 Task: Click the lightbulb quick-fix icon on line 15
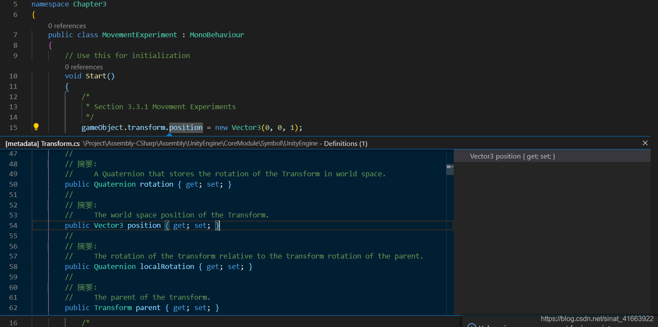point(36,127)
